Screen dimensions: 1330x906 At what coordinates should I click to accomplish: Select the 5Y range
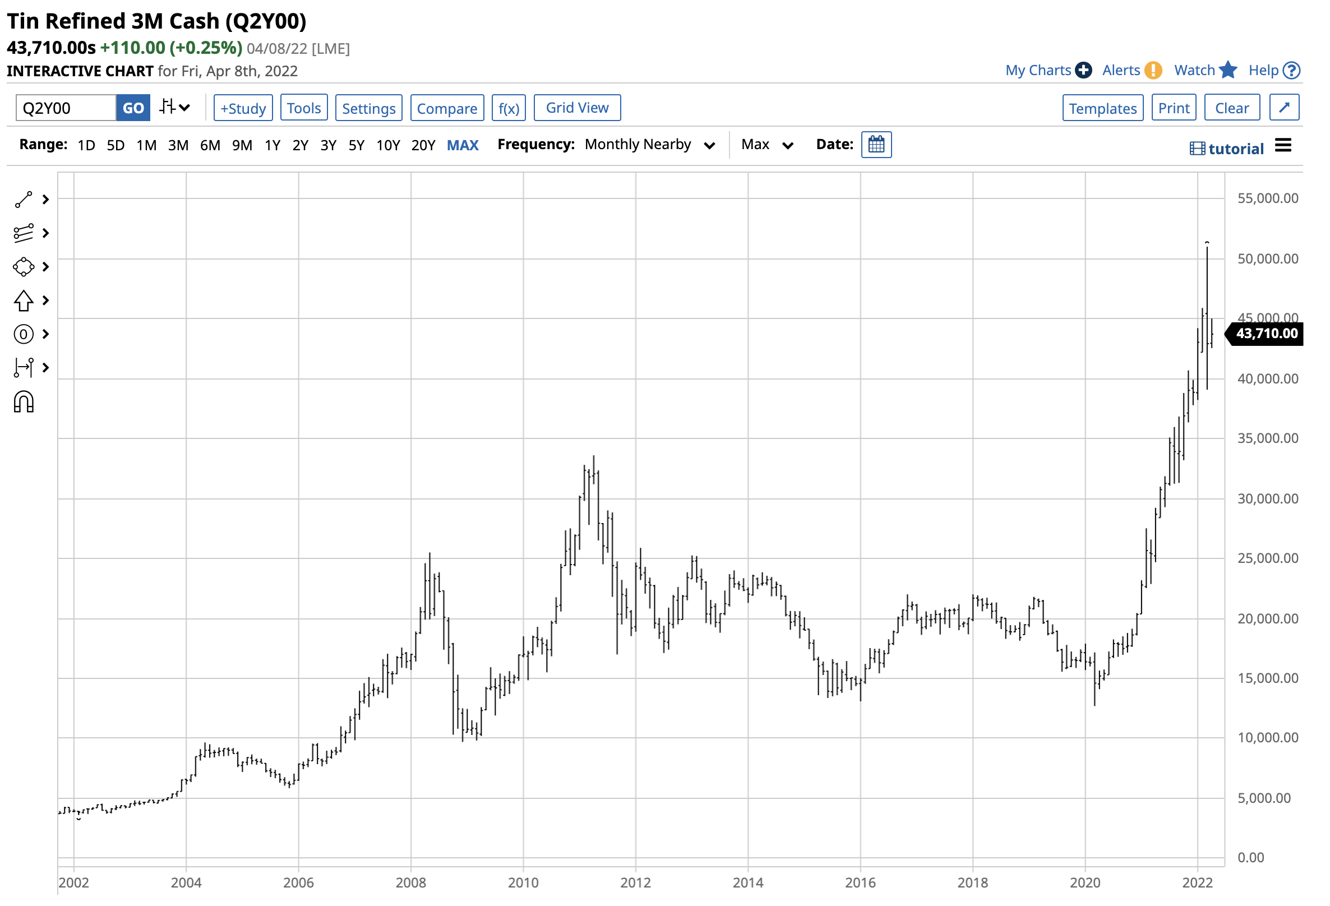356,145
